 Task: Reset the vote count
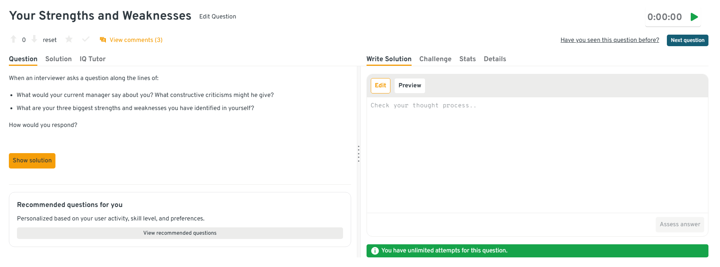coord(50,40)
